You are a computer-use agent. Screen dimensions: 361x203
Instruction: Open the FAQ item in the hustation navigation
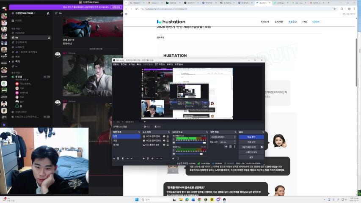[304, 22]
